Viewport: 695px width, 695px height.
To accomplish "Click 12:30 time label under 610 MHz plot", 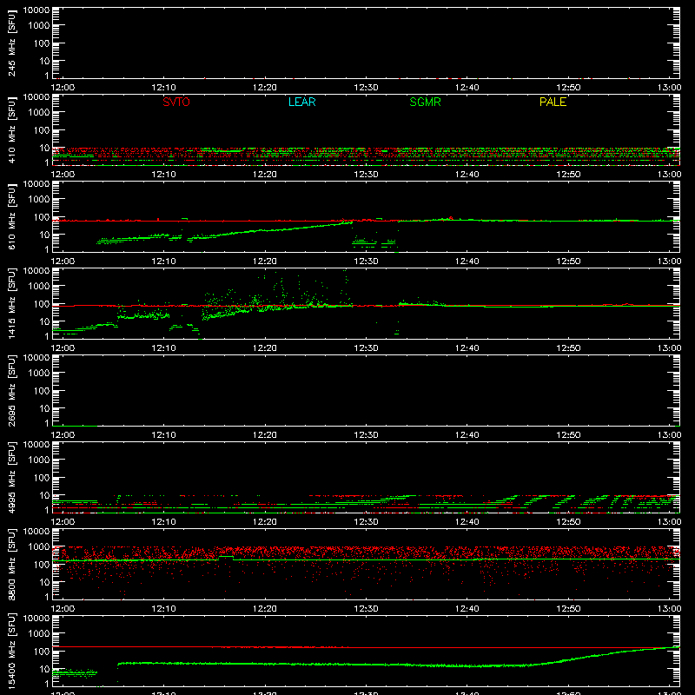I will [x=366, y=261].
